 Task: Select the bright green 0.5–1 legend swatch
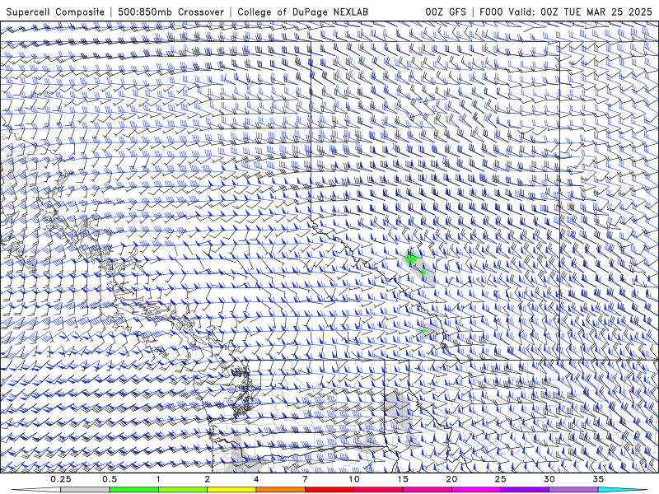point(134,490)
